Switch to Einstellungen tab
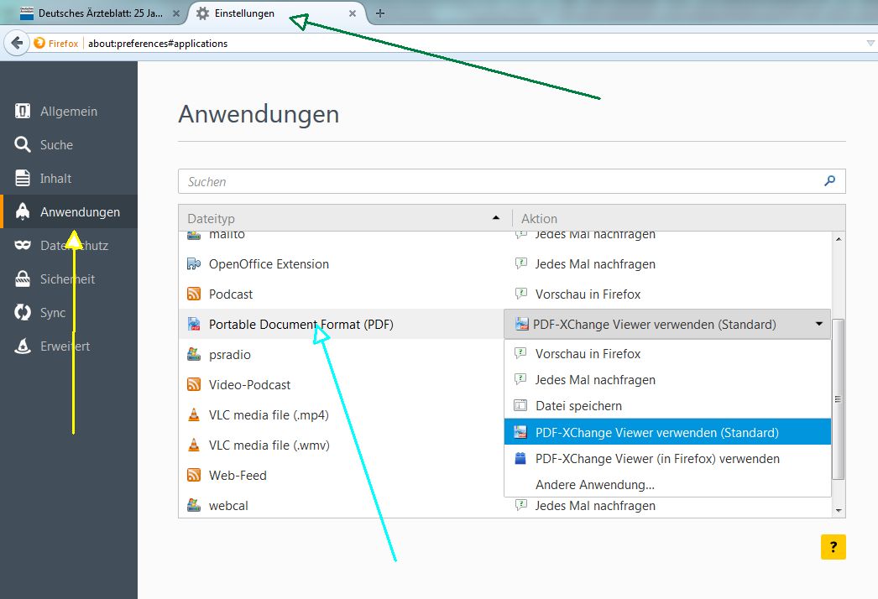Image resolution: width=878 pixels, height=599 pixels. [277, 13]
